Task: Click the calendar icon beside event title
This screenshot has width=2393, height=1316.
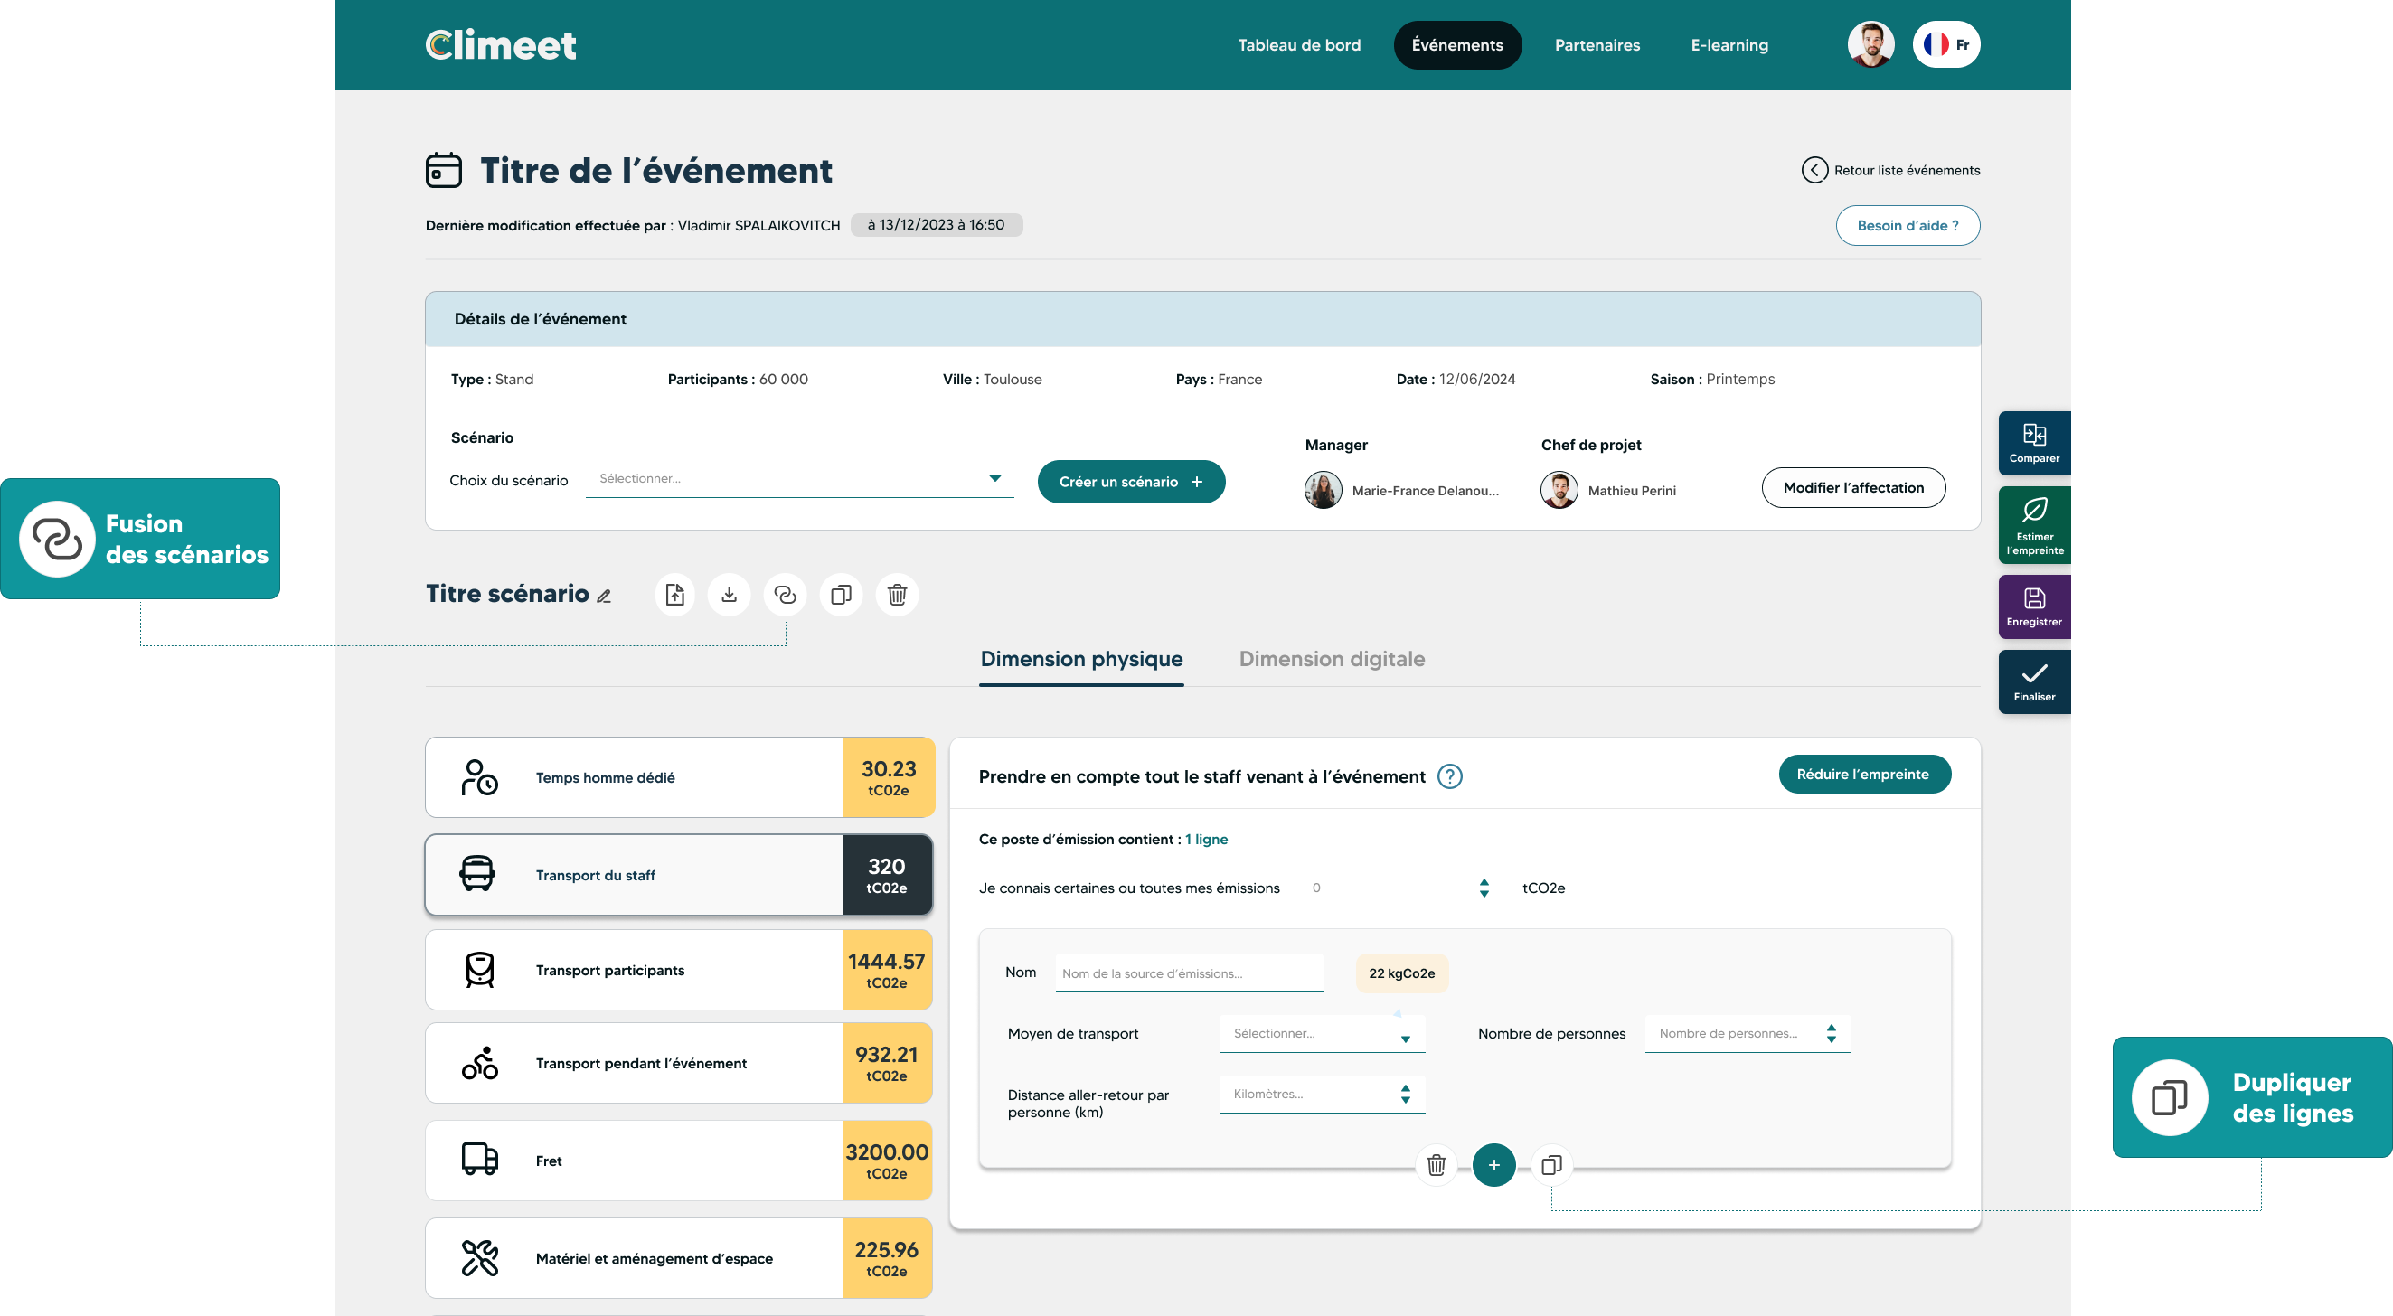Action: point(443,171)
